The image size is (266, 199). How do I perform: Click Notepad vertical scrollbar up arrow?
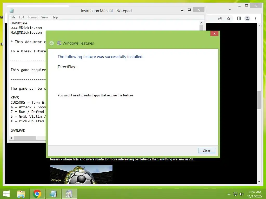pos(201,23)
